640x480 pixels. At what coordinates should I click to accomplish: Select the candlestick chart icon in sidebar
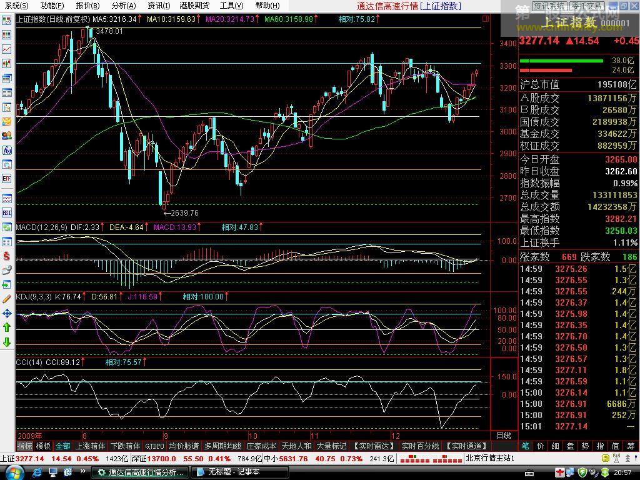tap(6, 63)
